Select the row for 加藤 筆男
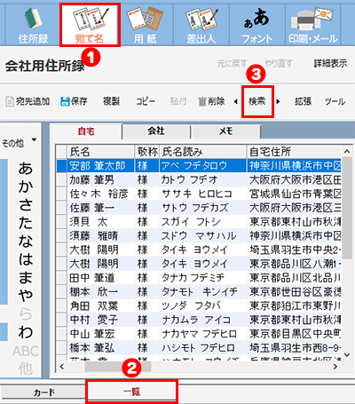The height and width of the screenshot is (404, 355). (199, 179)
